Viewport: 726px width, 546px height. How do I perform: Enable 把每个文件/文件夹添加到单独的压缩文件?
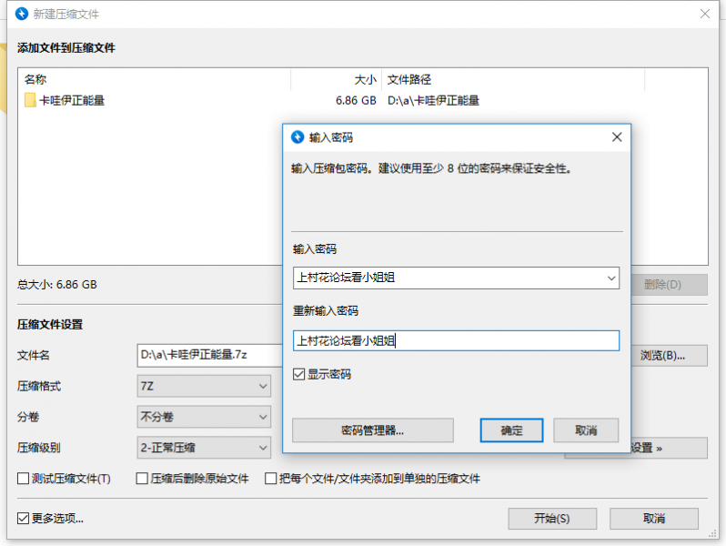[270, 479]
